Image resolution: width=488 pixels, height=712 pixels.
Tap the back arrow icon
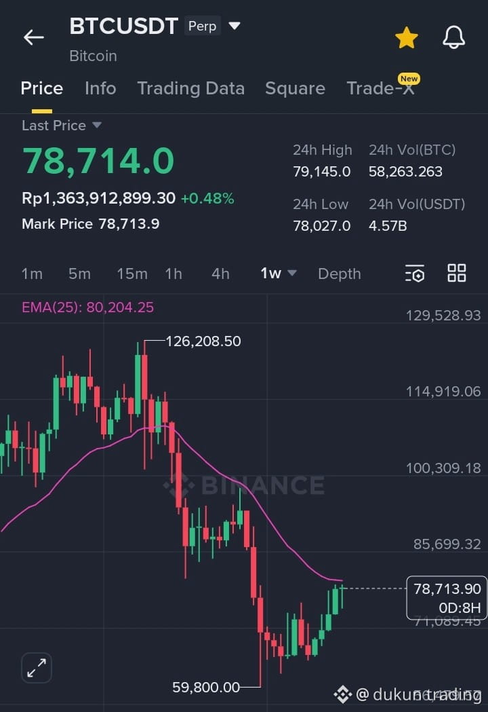coord(34,37)
